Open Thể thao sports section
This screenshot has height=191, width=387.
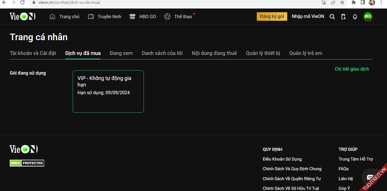[x=178, y=17]
